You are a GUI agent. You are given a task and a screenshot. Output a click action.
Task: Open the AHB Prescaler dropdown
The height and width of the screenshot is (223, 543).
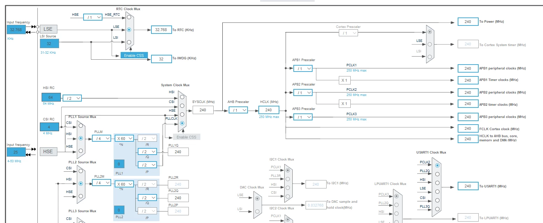pyautogui.click(x=238, y=110)
